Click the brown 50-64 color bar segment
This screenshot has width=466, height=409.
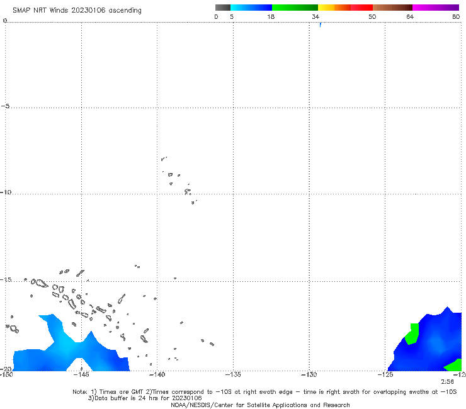pos(392,8)
